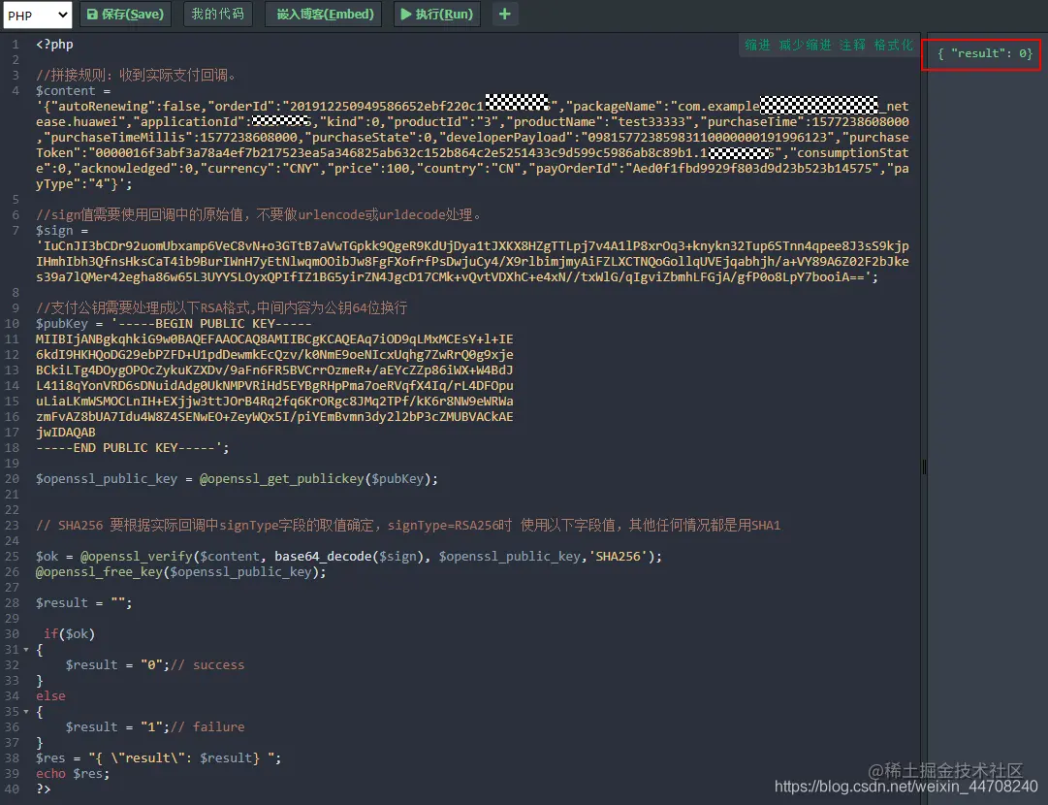Click the '// failure' comment
The height and width of the screenshot is (805, 1048).
(x=207, y=726)
